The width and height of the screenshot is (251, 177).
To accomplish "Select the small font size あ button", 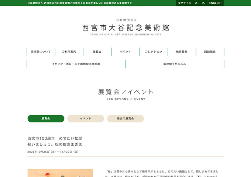I will [196, 3].
